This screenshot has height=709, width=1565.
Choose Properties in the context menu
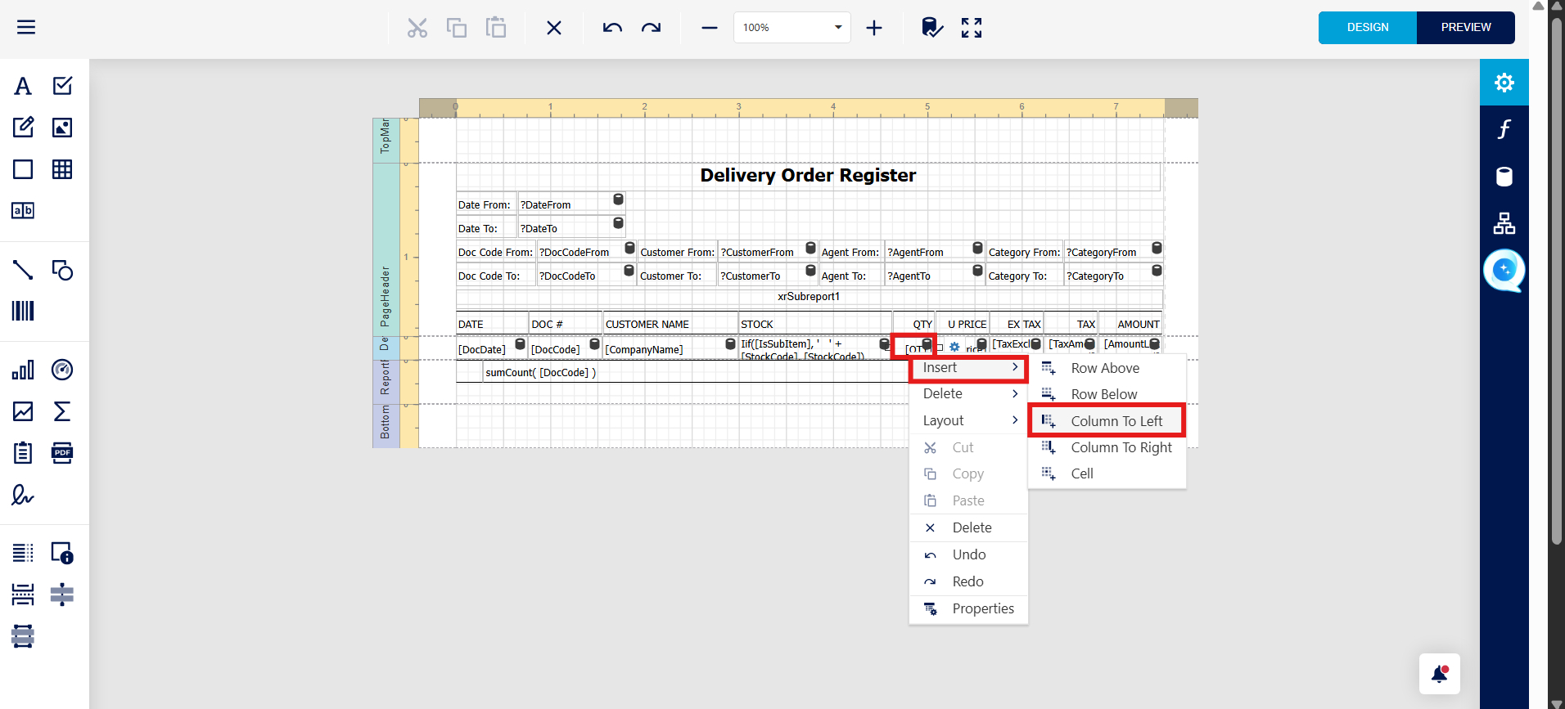(x=982, y=608)
